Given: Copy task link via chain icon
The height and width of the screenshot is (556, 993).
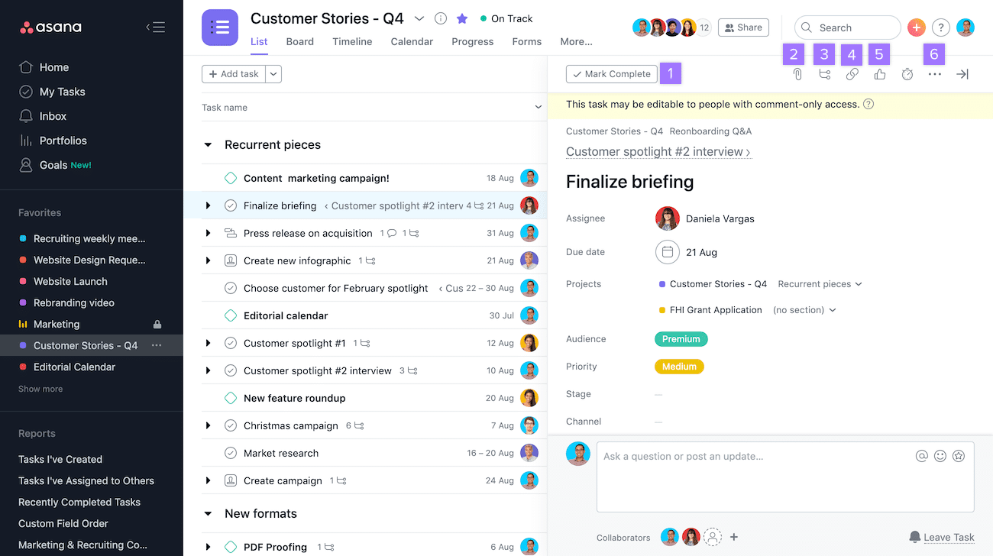Looking at the screenshot, I should coord(852,74).
